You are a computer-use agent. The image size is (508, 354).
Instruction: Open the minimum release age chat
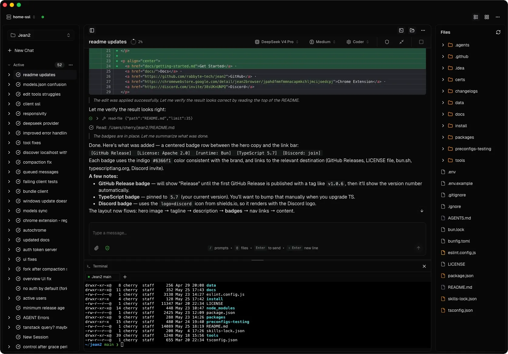44,308
